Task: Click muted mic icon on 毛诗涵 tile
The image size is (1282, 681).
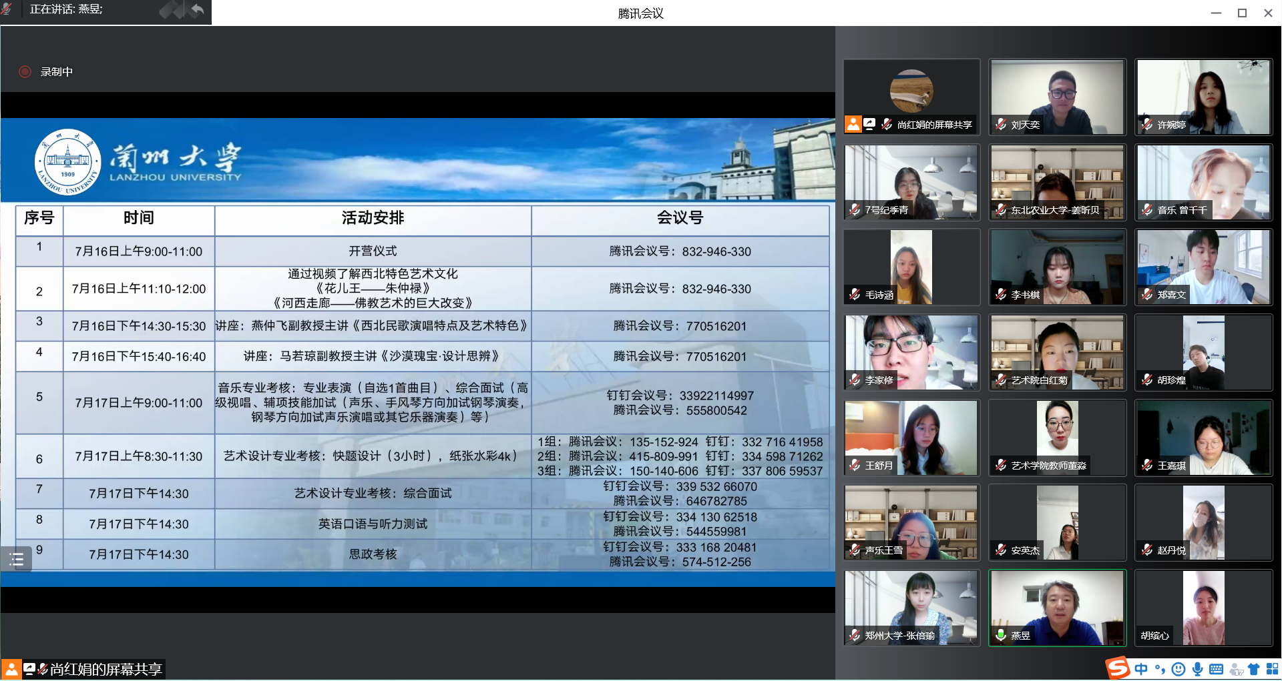Action: point(855,294)
